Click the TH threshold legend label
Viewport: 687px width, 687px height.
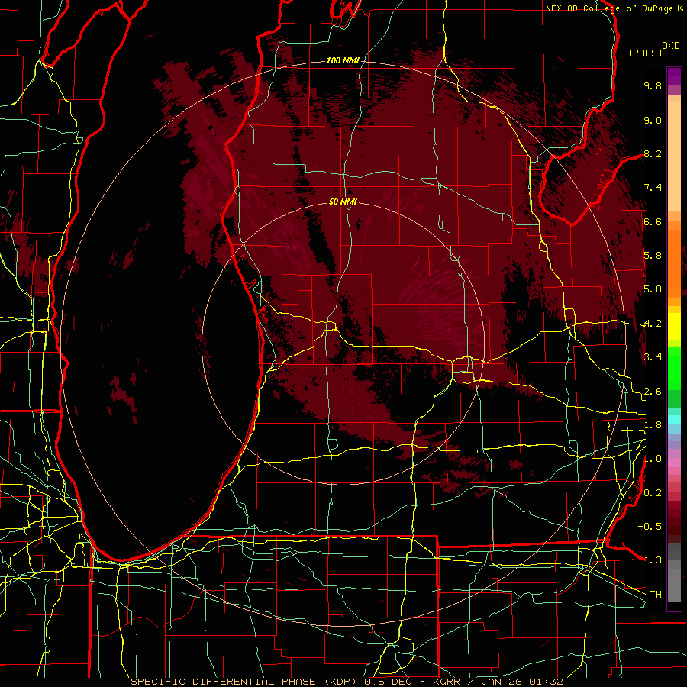point(656,595)
